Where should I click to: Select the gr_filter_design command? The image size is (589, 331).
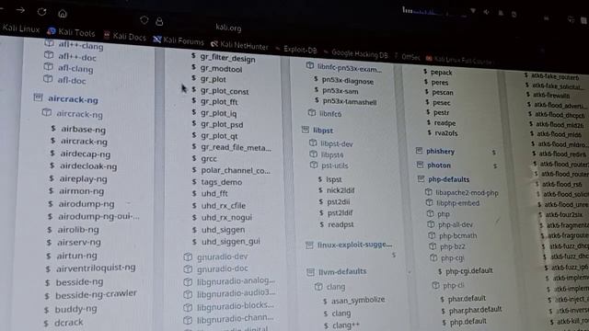[x=227, y=58]
